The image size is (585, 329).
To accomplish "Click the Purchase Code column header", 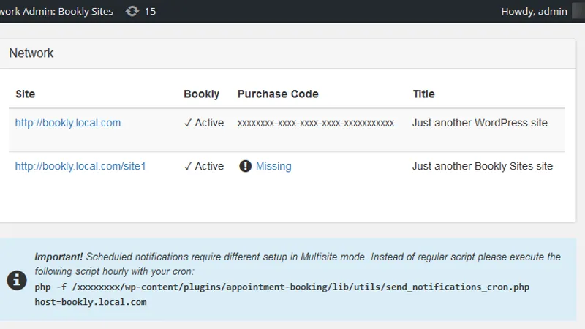I will pos(278,94).
